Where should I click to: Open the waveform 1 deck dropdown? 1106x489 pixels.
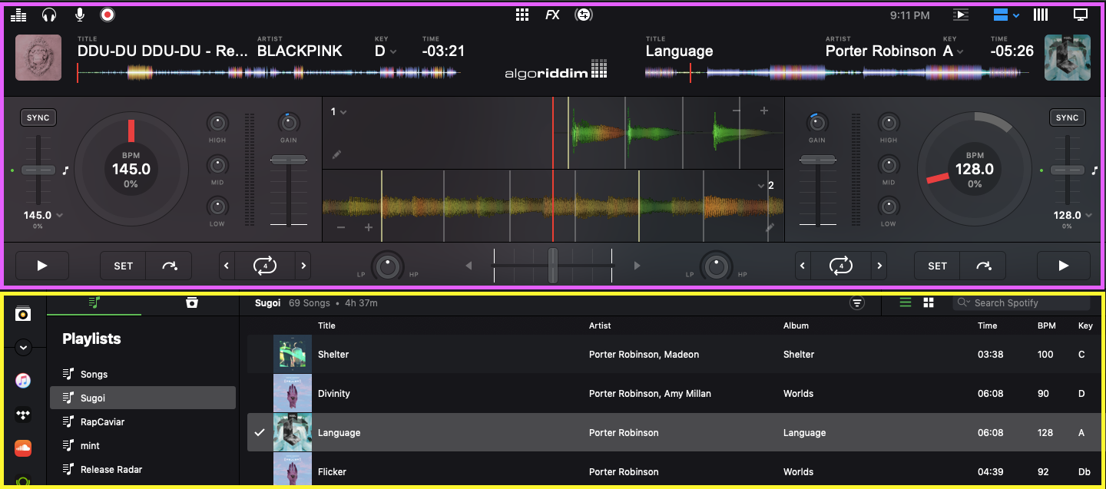(x=339, y=112)
